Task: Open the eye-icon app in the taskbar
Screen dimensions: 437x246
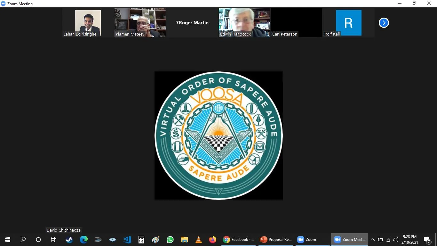Action: (x=112, y=240)
